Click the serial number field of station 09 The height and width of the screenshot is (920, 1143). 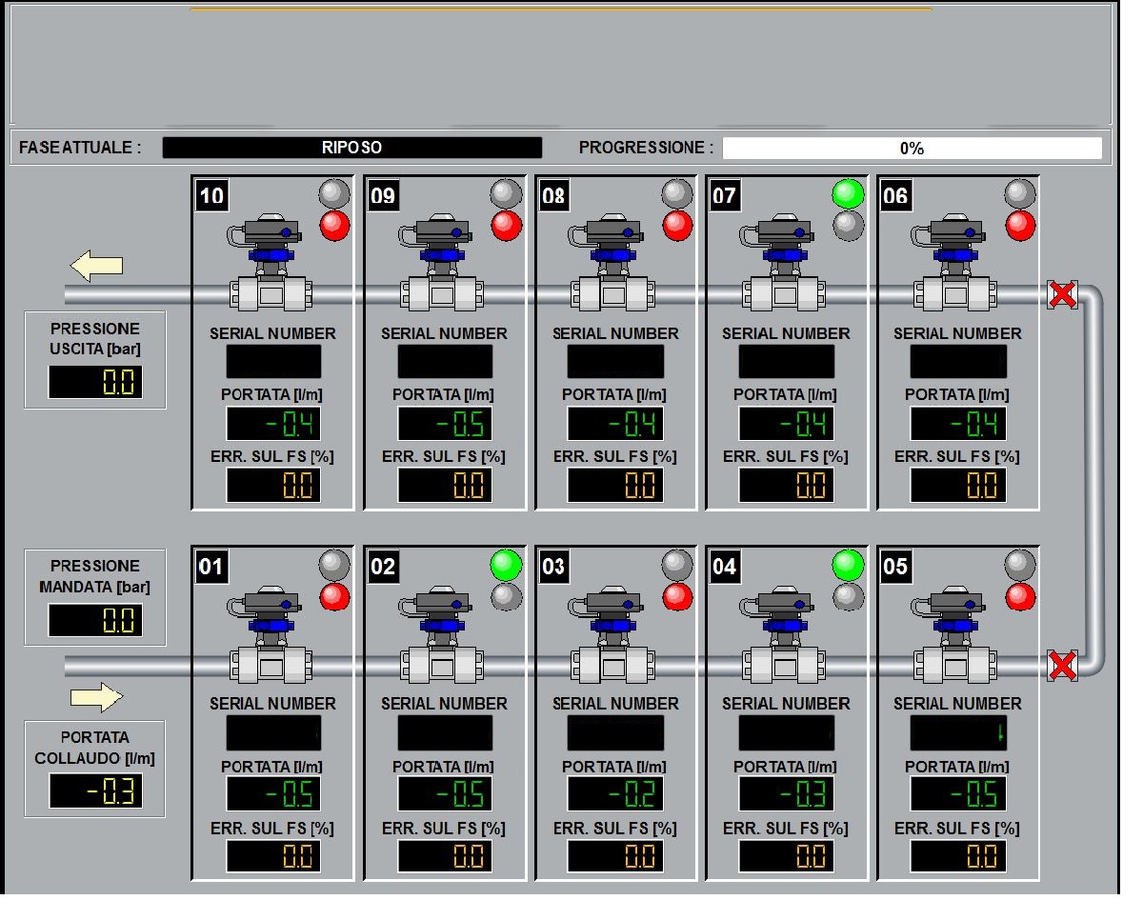pyautogui.click(x=445, y=362)
